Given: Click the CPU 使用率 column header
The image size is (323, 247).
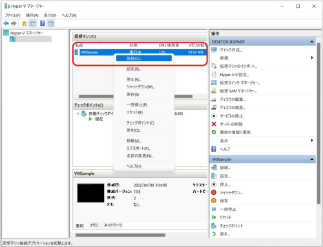Looking at the screenshot, I should (171, 45).
